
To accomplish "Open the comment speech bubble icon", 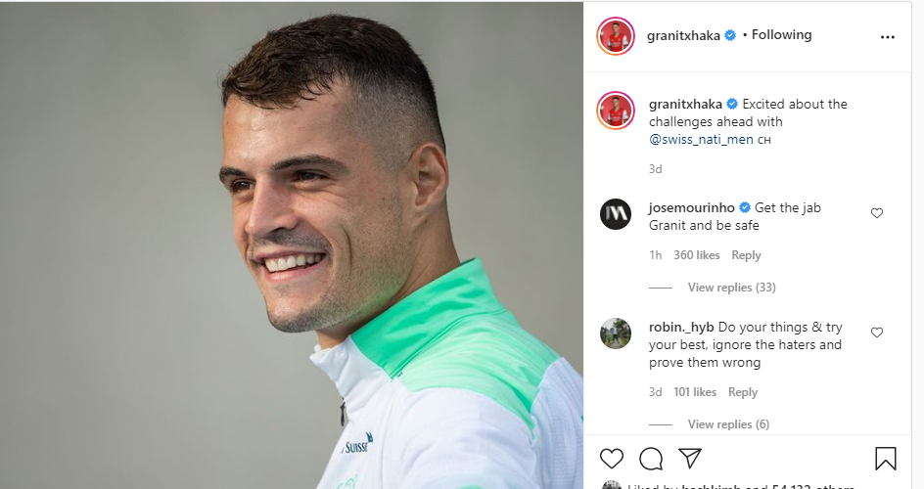I will (651, 459).
